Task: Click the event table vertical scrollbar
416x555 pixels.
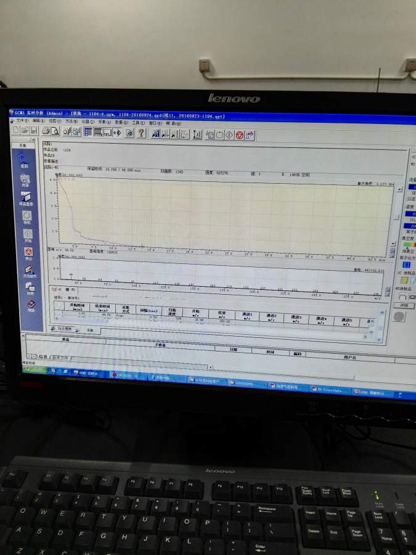Action: pos(381,326)
